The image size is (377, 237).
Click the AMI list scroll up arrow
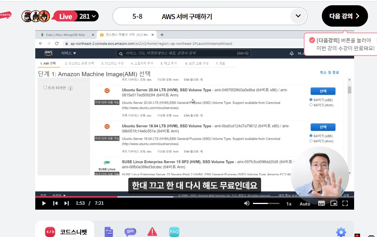(349, 79)
